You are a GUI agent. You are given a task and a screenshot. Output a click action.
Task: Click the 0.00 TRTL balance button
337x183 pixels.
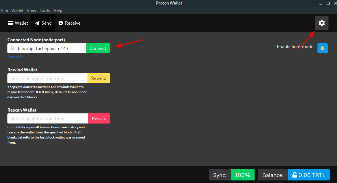[309, 175]
